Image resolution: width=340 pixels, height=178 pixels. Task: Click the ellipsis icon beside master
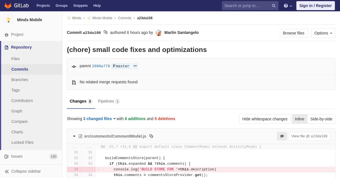[135, 66]
